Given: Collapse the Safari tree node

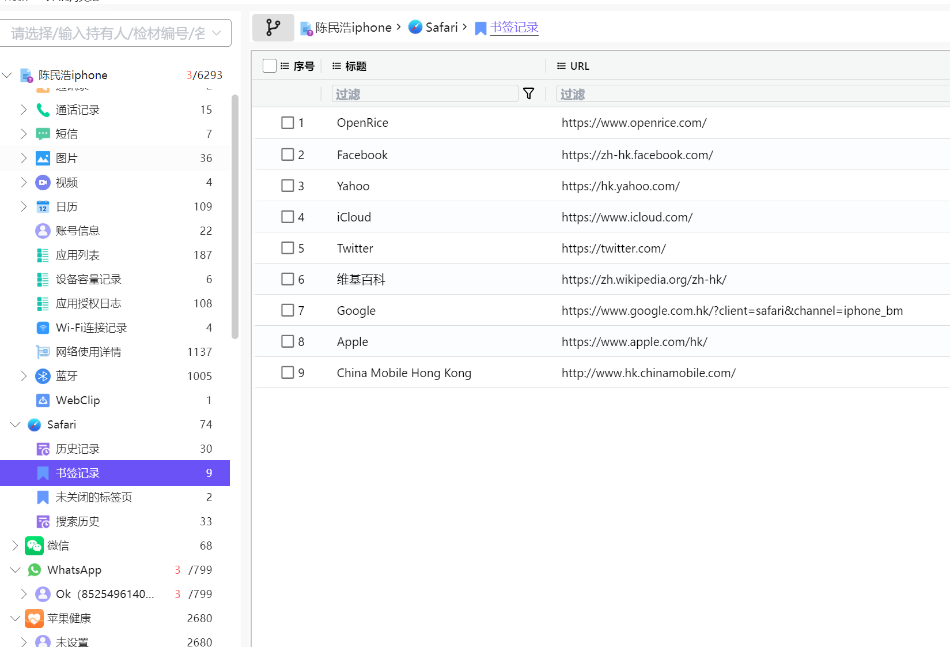Looking at the screenshot, I should 16,424.
